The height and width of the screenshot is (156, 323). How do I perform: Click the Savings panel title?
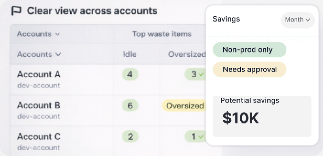pyautogui.click(x=226, y=19)
